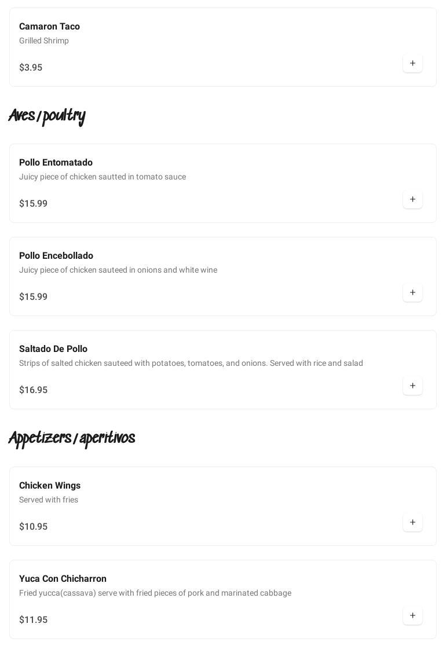Viewport: 446px width, 653px height.
Task: Click the $11.95 Yuca price label
Action: click(33, 620)
